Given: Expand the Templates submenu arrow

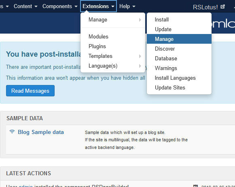Looking at the screenshot, I should coord(140,56).
